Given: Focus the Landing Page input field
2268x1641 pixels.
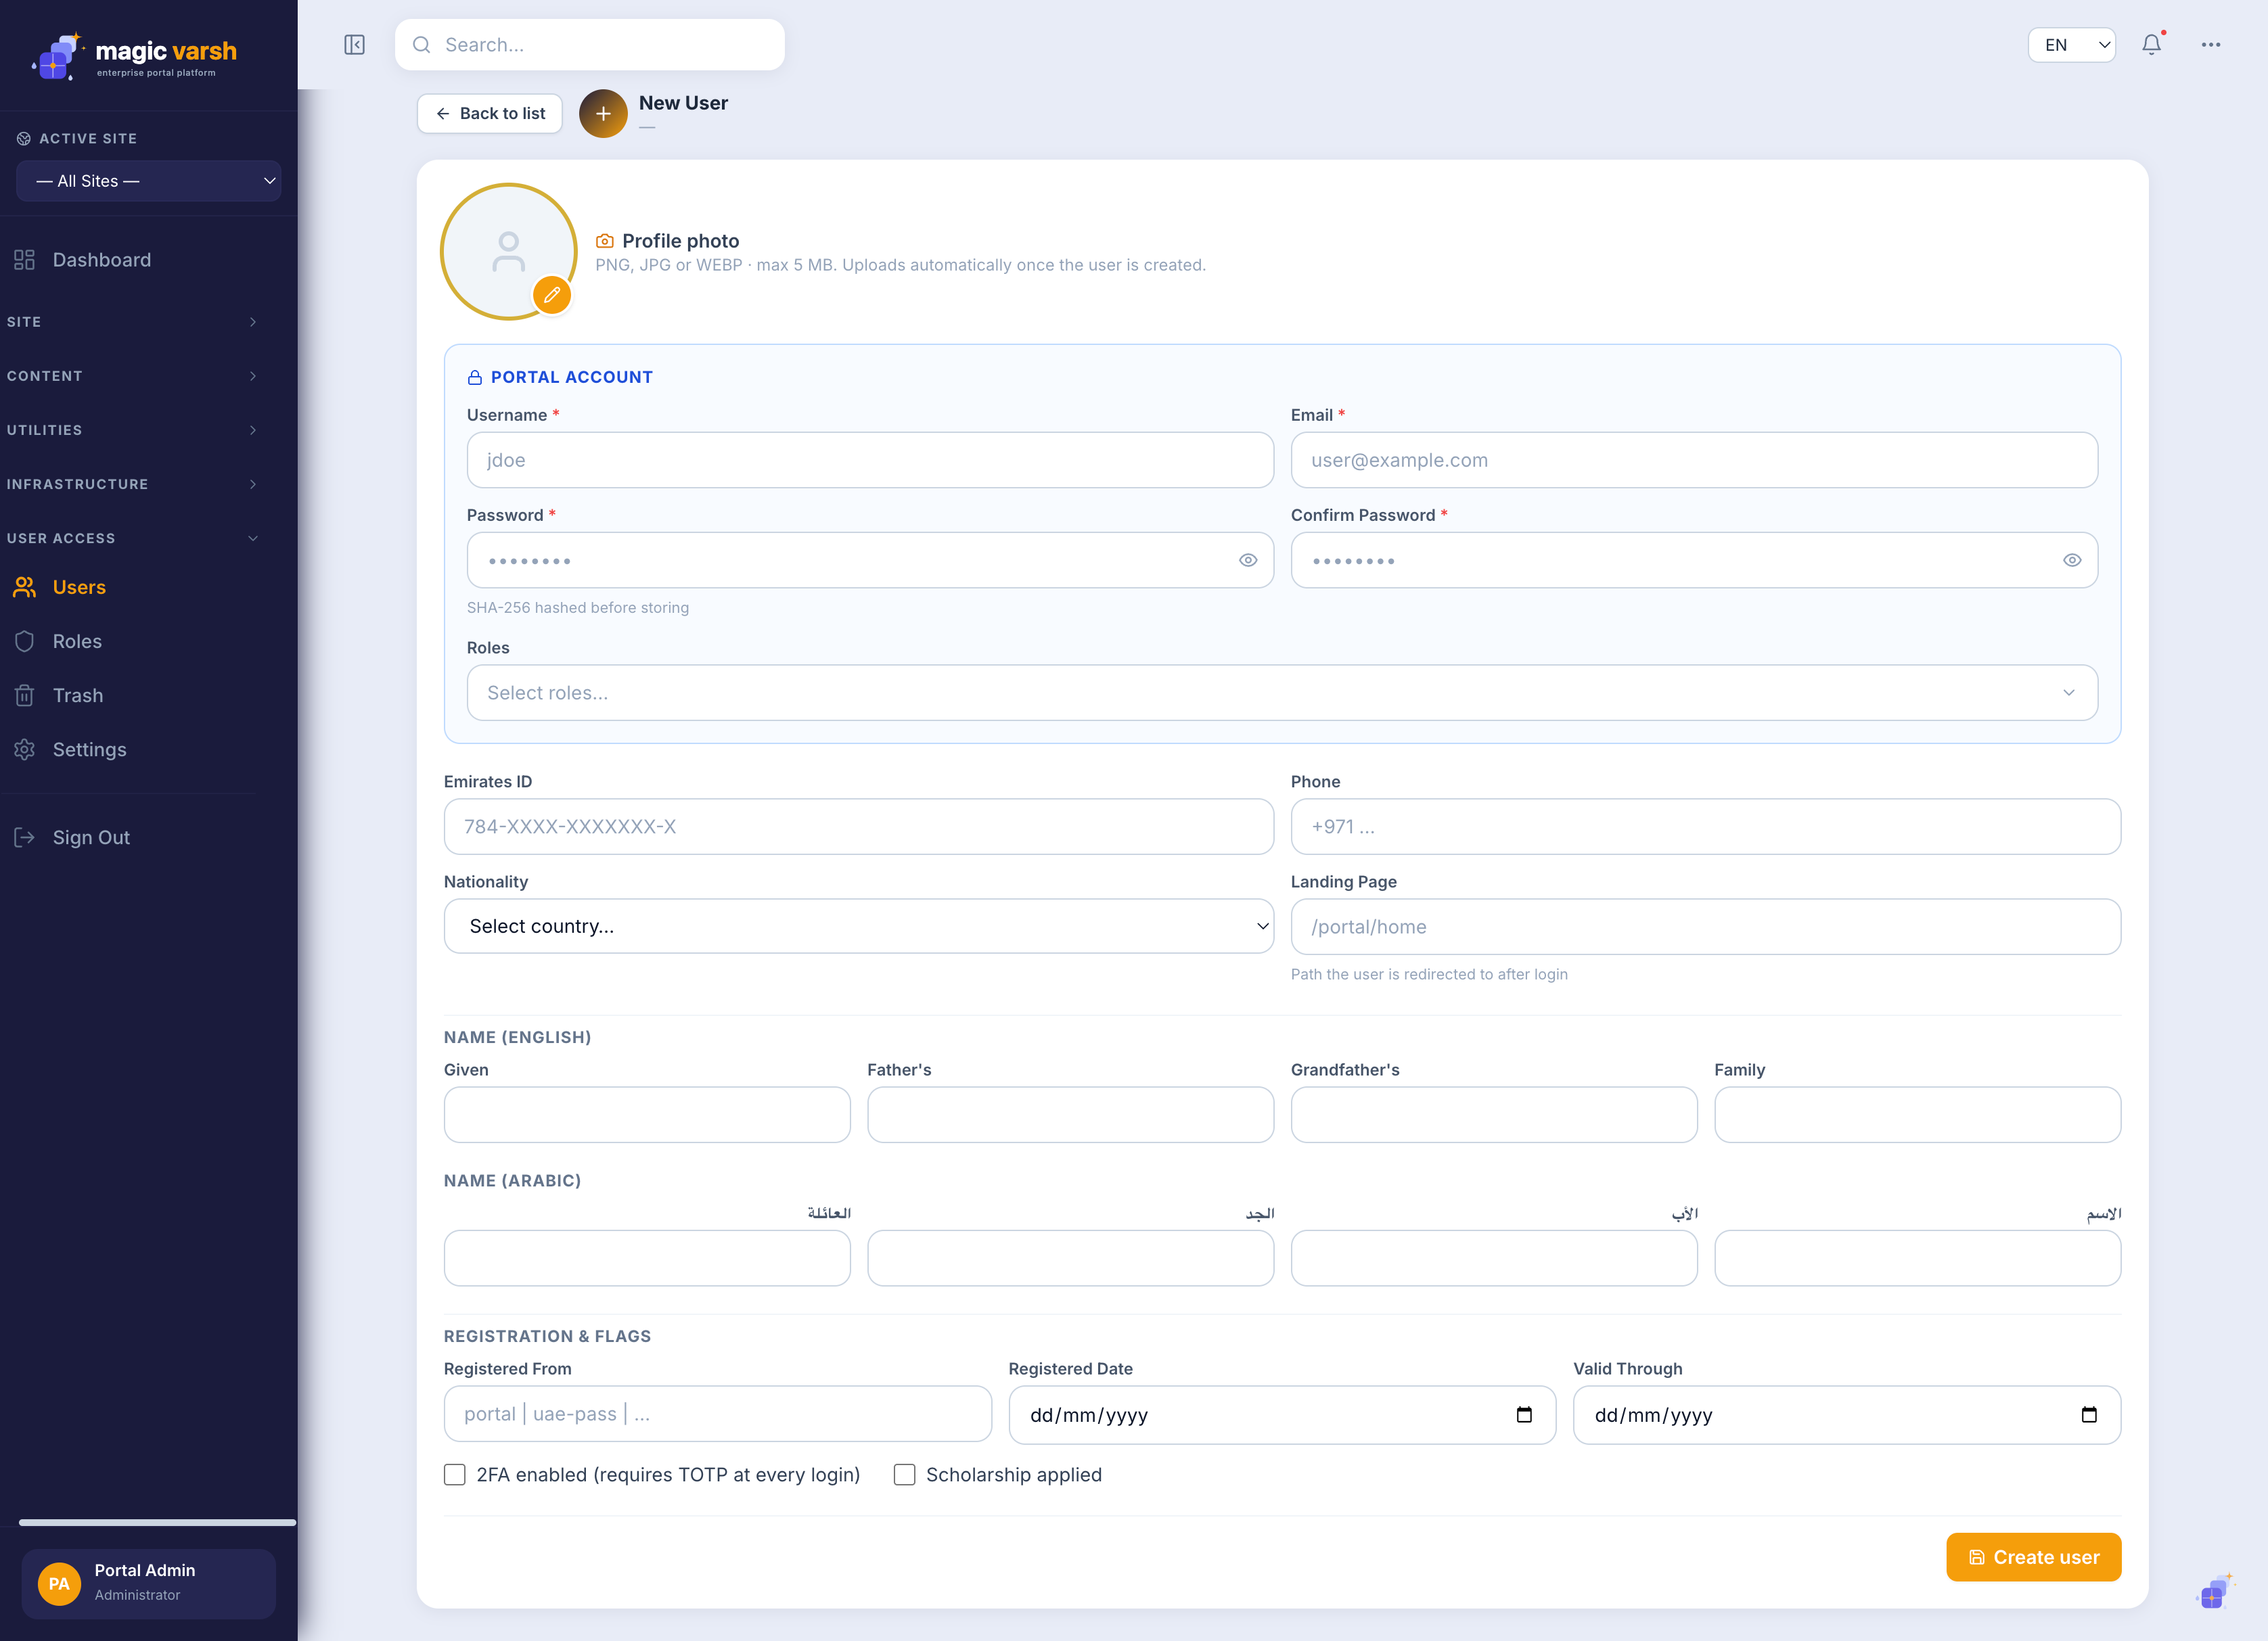Looking at the screenshot, I should point(1706,926).
